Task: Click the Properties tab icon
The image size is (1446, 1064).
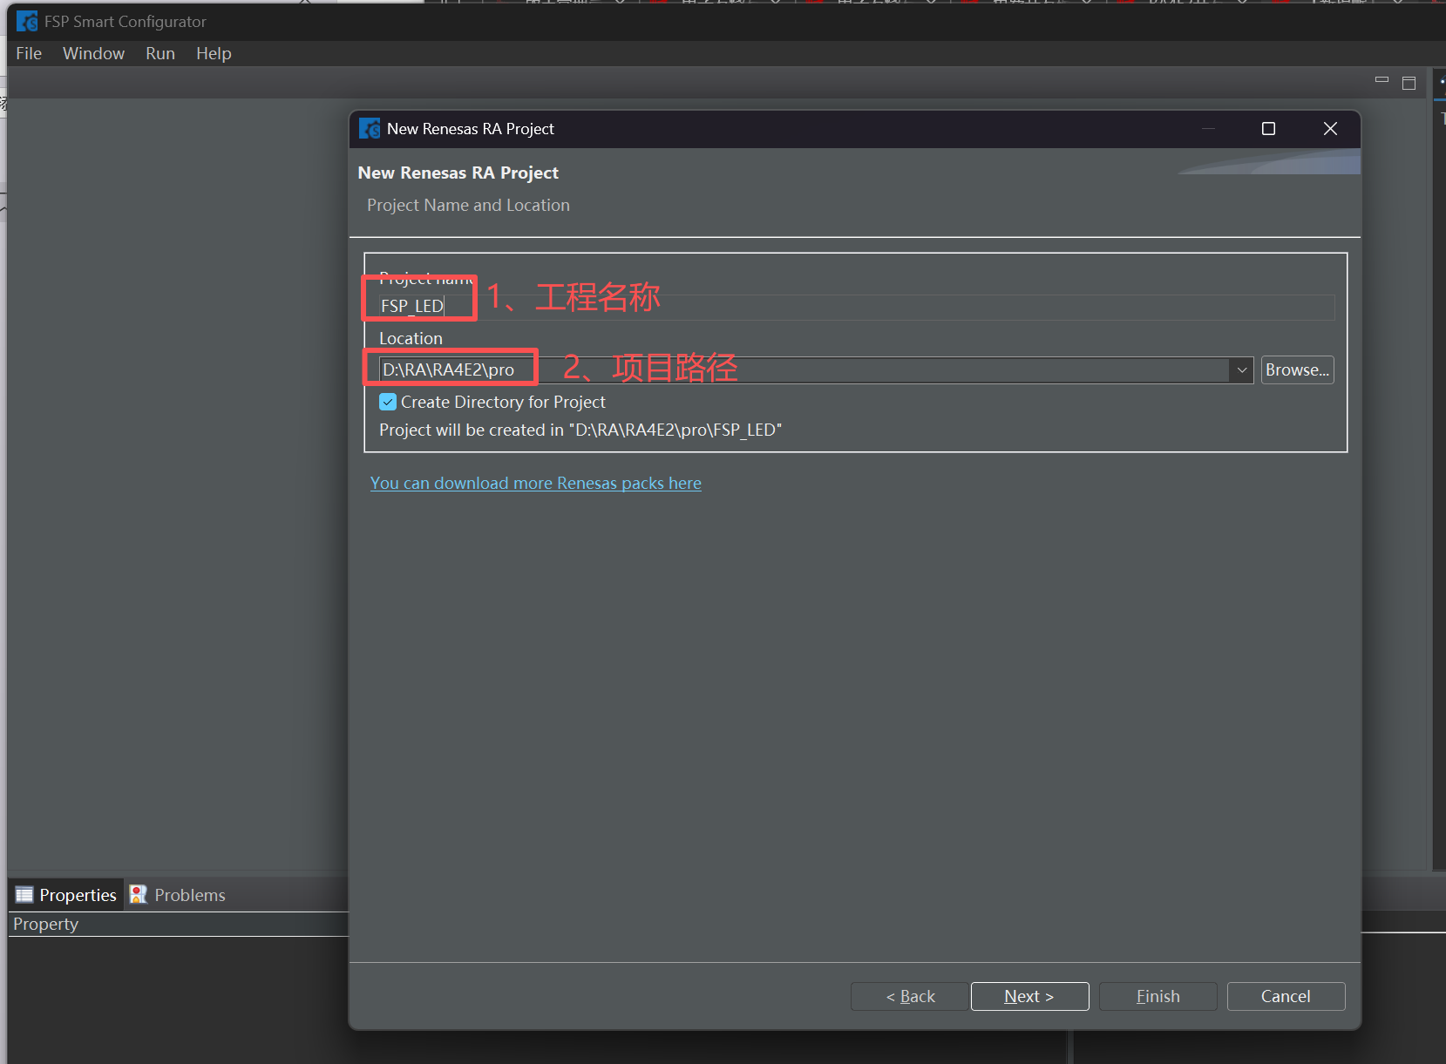Action: pos(24,895)
